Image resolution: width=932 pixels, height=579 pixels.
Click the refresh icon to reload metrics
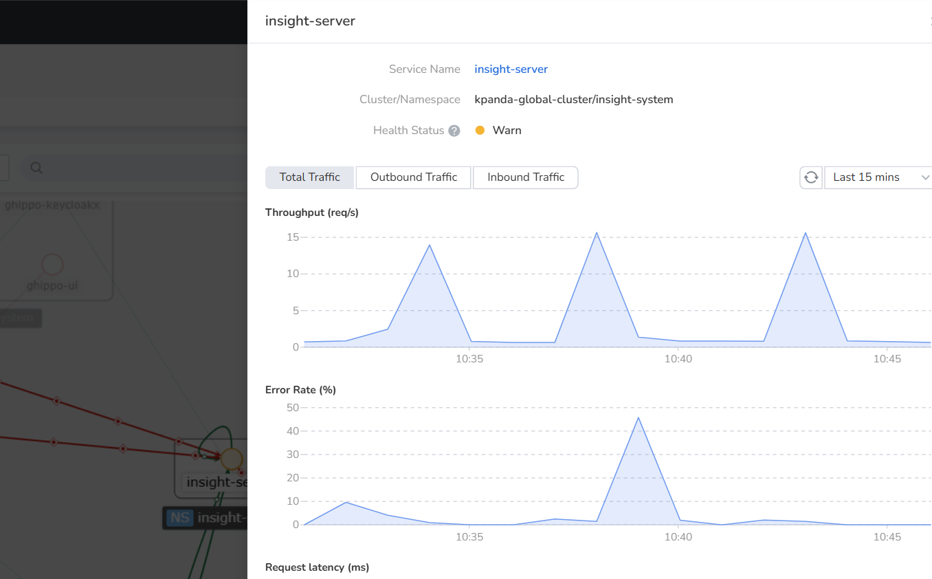(811, 177)
